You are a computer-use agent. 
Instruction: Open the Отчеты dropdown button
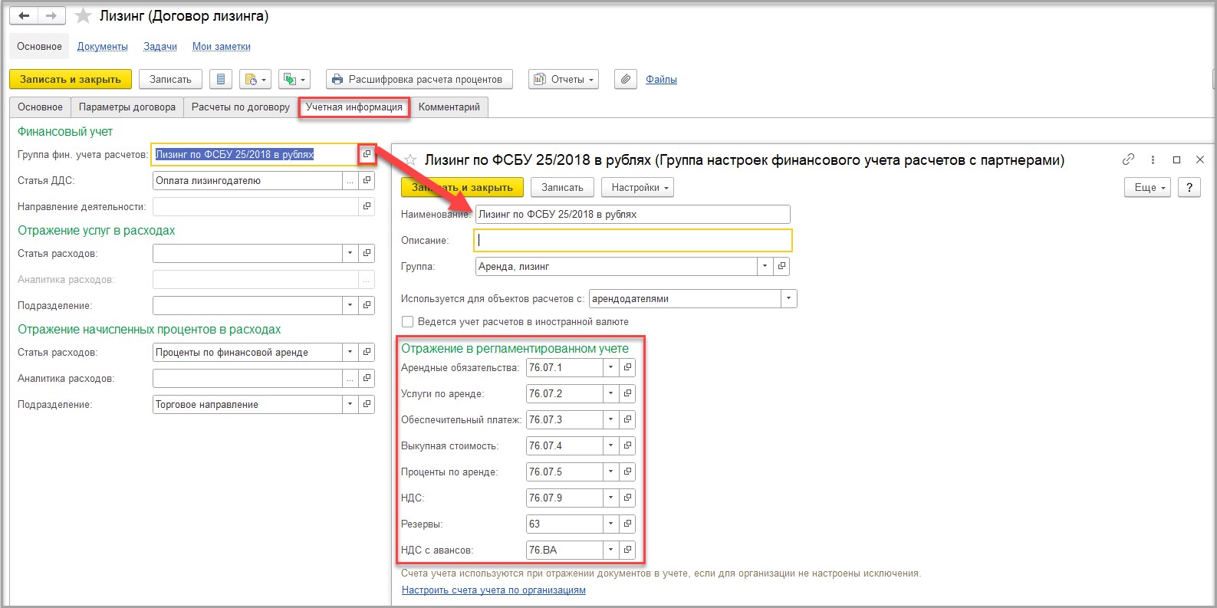click(x=563, y=79)
